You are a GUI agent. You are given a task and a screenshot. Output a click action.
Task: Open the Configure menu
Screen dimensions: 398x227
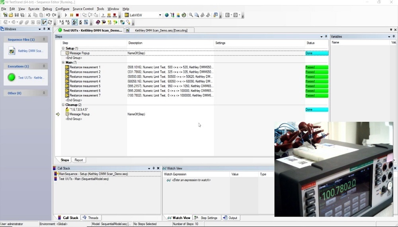(62, 9)
